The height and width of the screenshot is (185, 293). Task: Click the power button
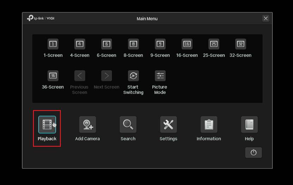[x=254, y=153]
